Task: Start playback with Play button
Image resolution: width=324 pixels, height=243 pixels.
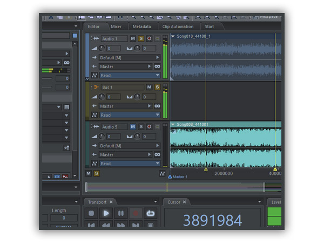Action: [x=106, y=213]
